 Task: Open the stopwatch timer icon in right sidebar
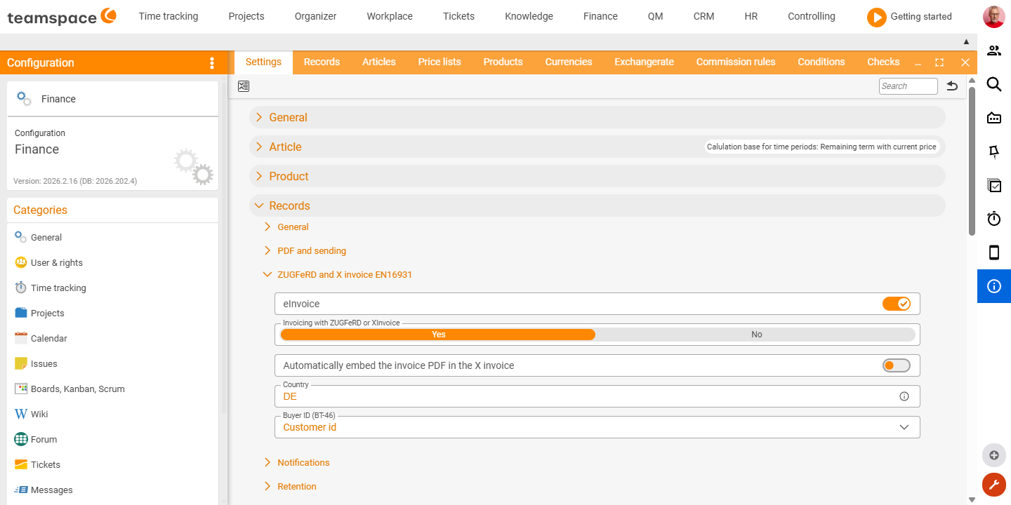pos(994,219)
